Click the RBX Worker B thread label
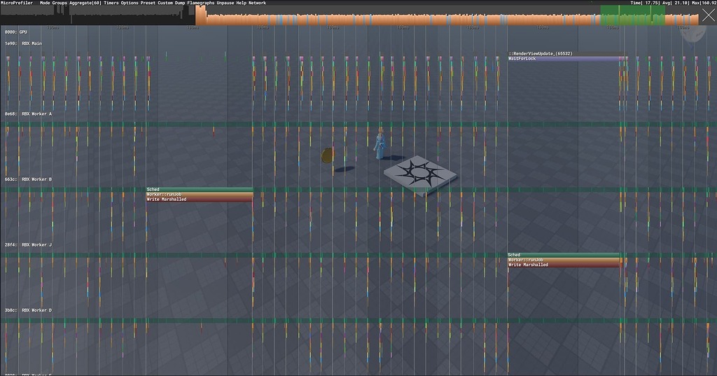Image resolution: width=717 pixels, height=376 pixels. pyautogui.click(x=28, y=179)
